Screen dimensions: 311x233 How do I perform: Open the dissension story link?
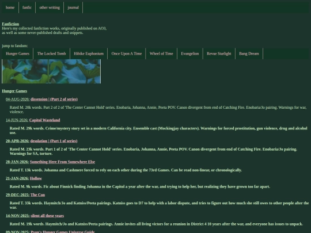pyautogui.click(x=39, y=100)
